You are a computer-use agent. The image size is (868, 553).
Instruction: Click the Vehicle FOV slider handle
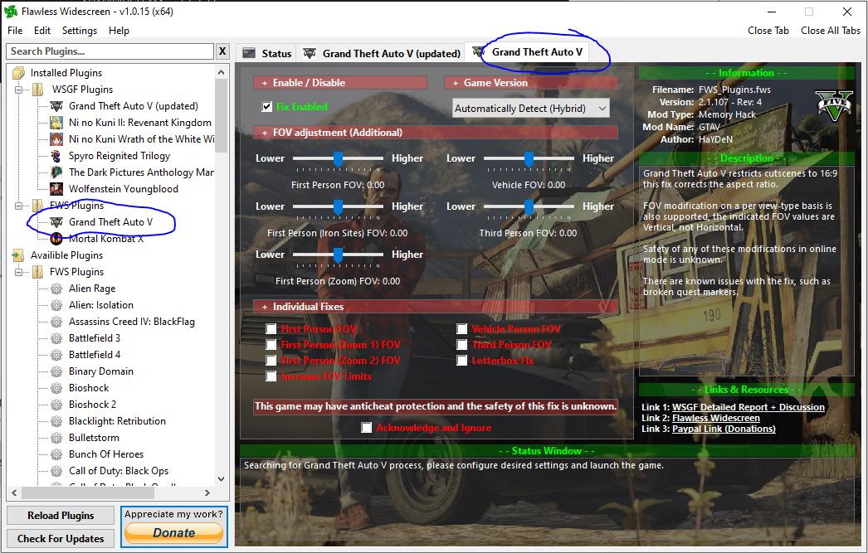coord(529,158)
